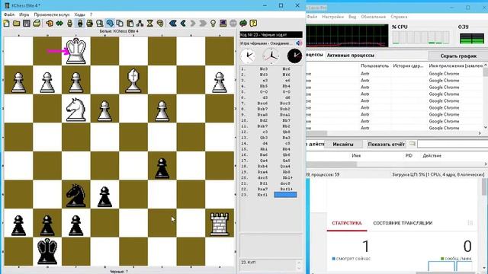
Task: Click the yellow question mark help icon
Action: point(253,24)
